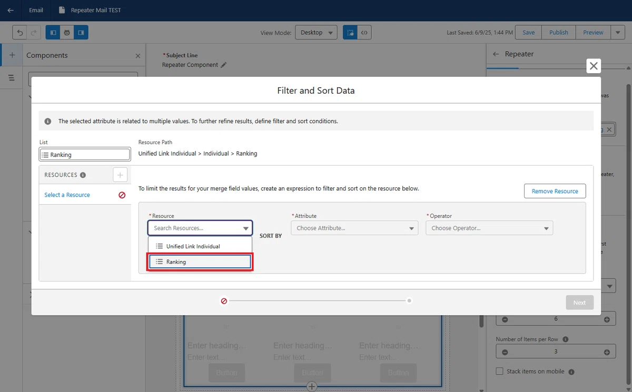
Task: Click the Remove Resource button
Action: [555, 191]
